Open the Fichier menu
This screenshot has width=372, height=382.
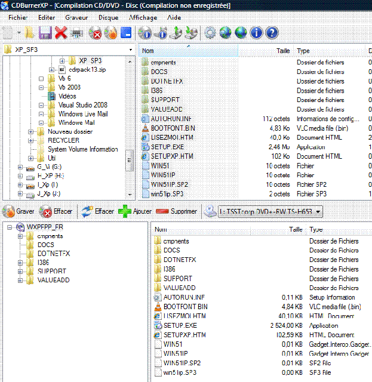[18, 17]
